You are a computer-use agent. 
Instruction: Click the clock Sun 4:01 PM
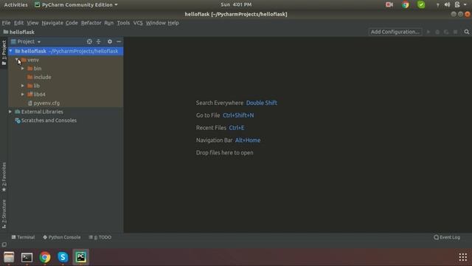(236, 4)
